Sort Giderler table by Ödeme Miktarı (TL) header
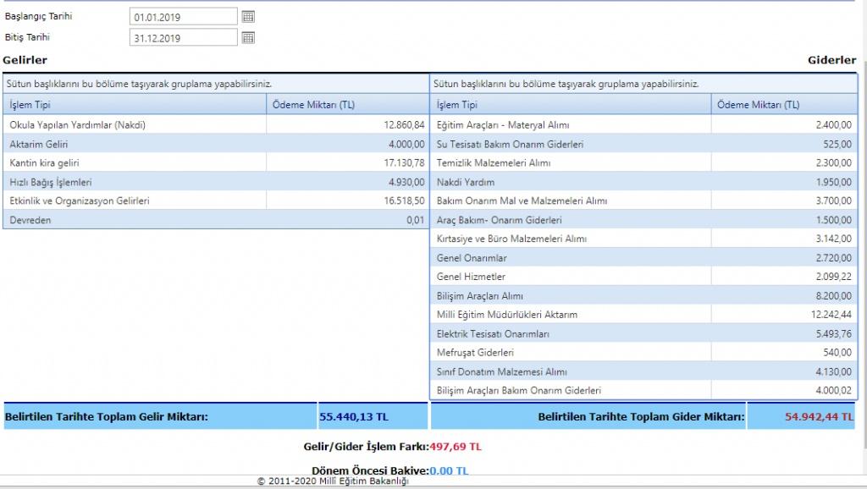867x489 pixels. (x=784, y=104)
